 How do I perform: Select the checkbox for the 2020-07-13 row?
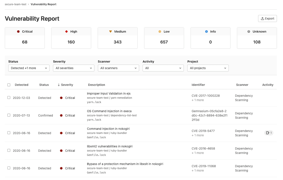[9, 115]
